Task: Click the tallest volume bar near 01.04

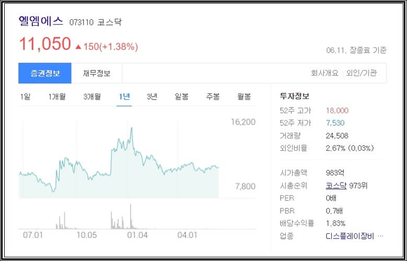Action: tap(131, 217)
